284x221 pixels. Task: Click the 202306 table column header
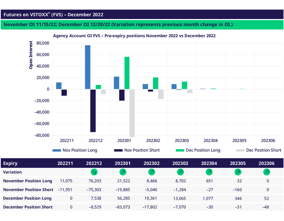pos(267,163)
